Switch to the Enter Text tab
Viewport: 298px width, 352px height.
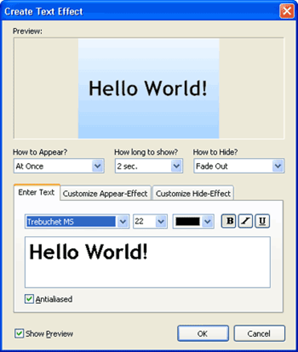pyautogui.click(x=37, y=192)
